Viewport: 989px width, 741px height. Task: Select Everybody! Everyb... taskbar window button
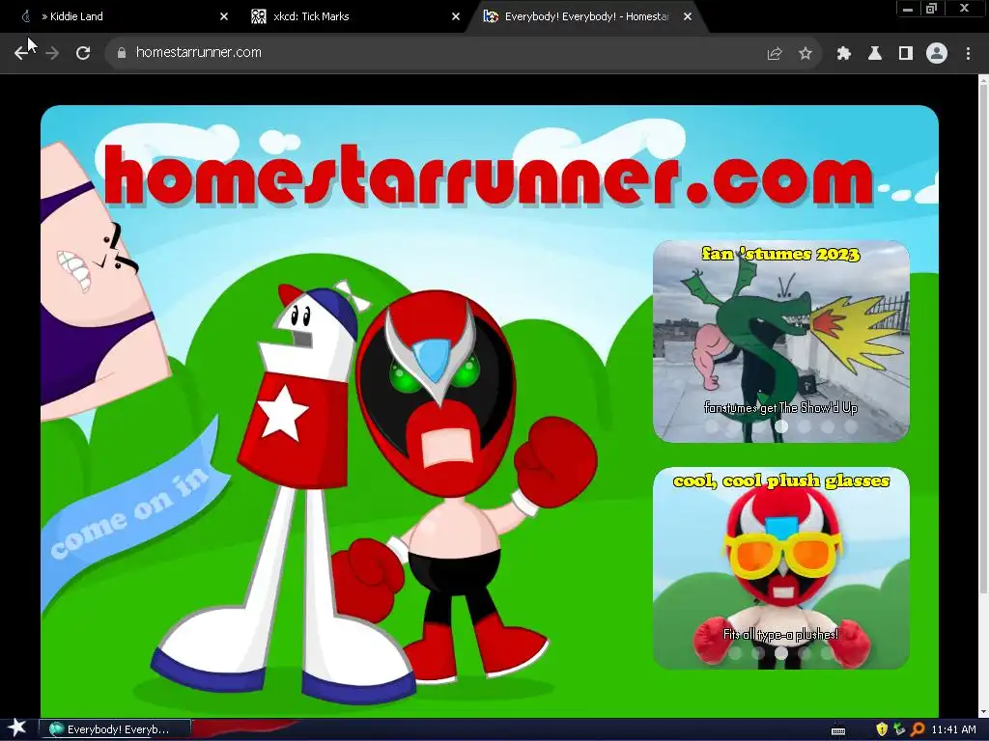(115, 729)
